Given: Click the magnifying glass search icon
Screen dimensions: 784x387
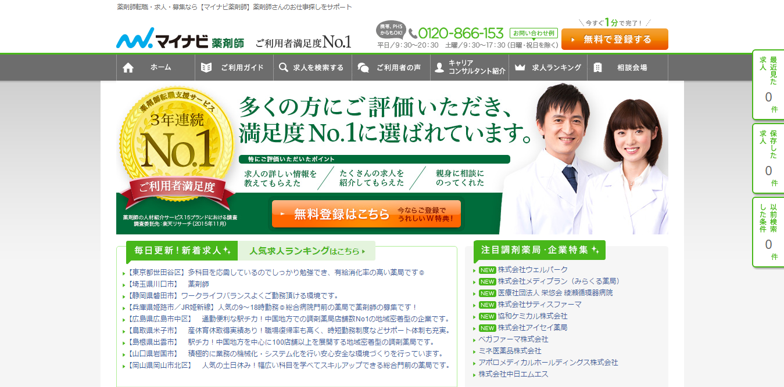Looking at the screenshot, I should 284,67.
